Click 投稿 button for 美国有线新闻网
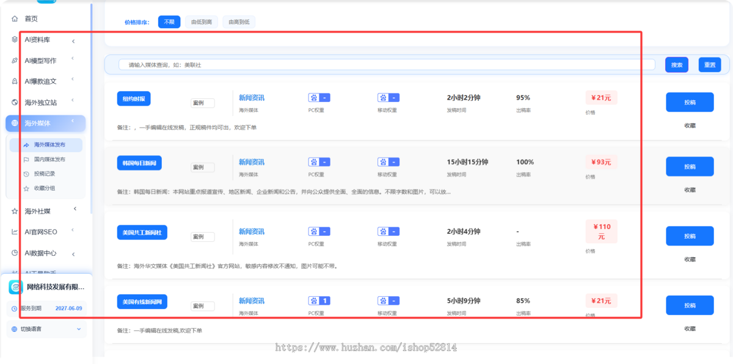The height and width of the screenshot is (364, 733). coord(690,305)
